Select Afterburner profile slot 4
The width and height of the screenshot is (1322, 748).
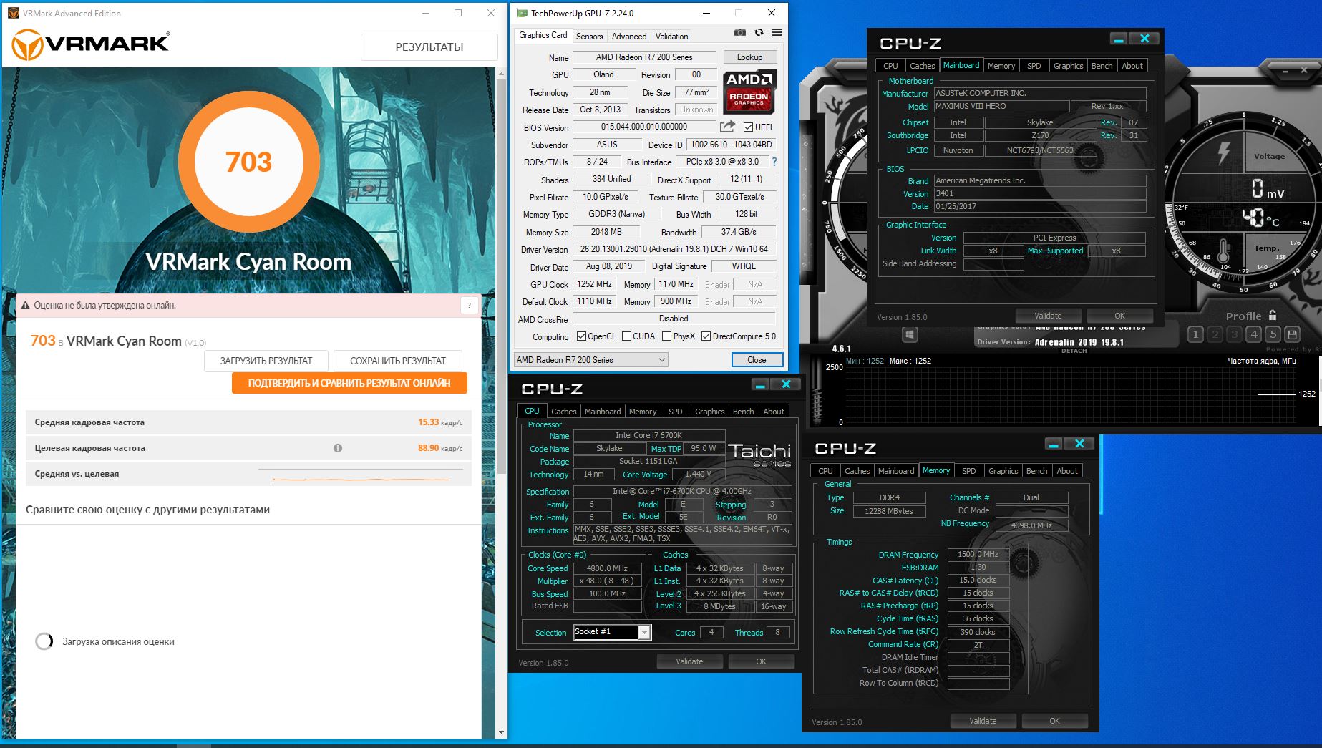pyautogui.click(x=1253, y=334)
